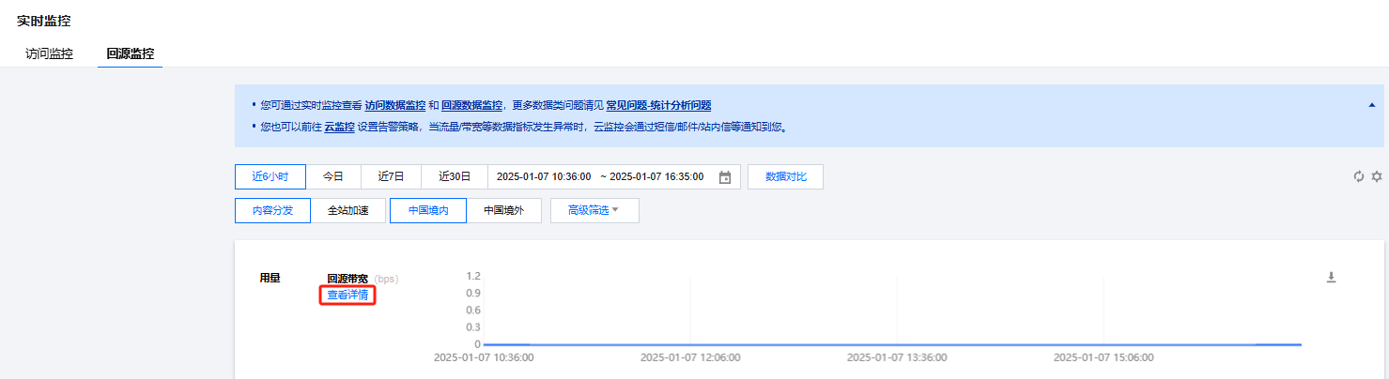Download the 回源带宽 chart data
The height and width of the screenshot is (379, 1389).
(1331, 277)
